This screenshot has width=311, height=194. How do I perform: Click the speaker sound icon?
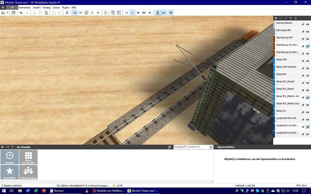click(x=171, y=13)
